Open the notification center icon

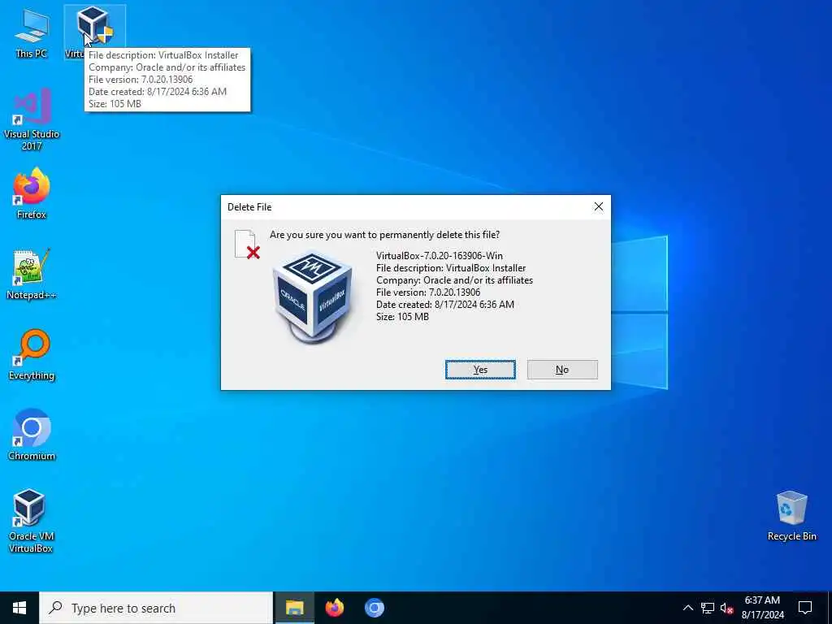(x=805, y=608)
